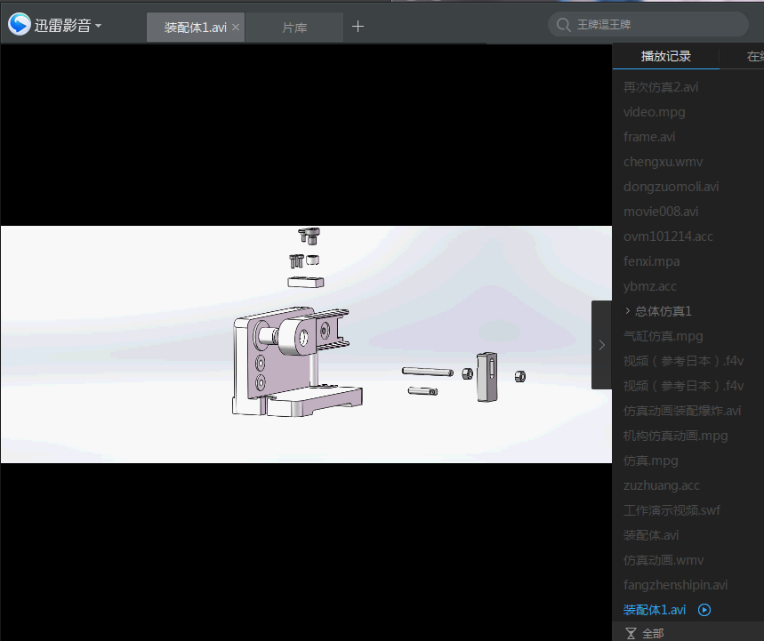Select zuzhuang.acc in the list
Screen dimensions: 764x641
point(661,485)
